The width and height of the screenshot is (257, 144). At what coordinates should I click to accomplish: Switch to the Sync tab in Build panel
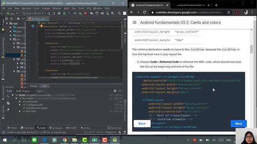[x=40, y=91]
